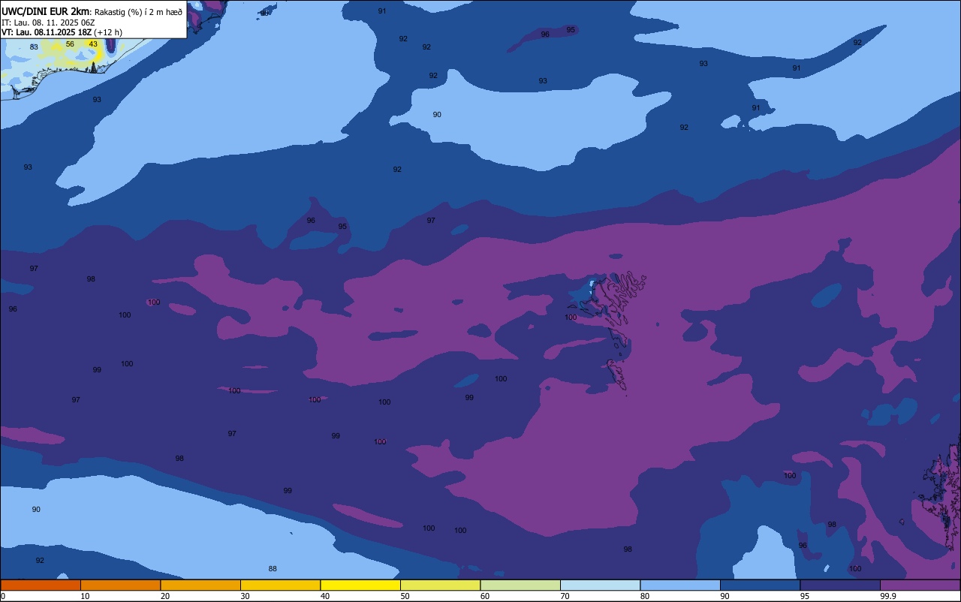Click the "70" legend tick label
The width and height of the screenshot is (961, 602).
[x=565, y=596]
